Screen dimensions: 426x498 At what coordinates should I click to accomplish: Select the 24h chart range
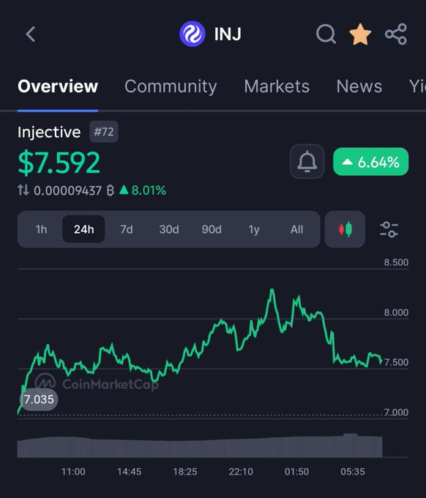point(83,229)
